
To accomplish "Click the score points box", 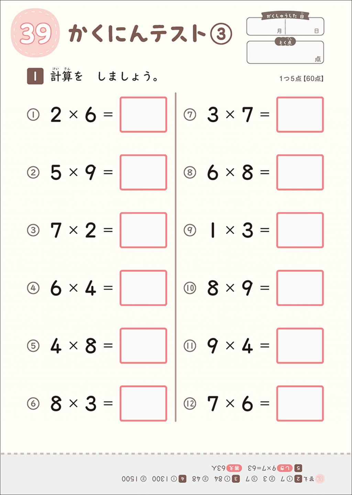I will pos(285,52).
